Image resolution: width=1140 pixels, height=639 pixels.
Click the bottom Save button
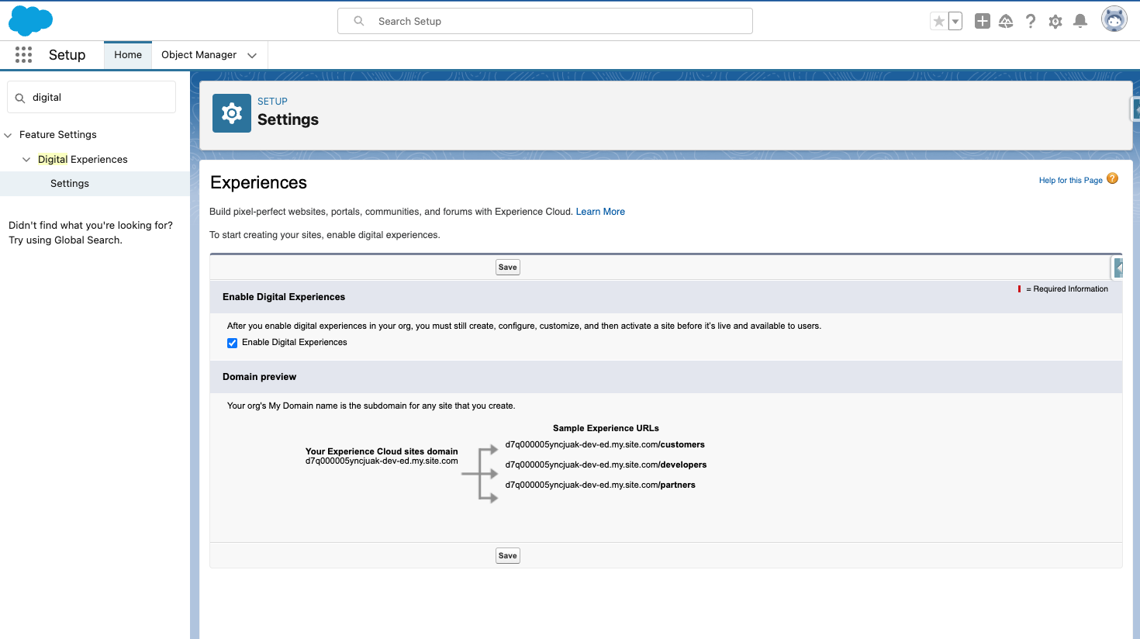(x=508, y=555)
